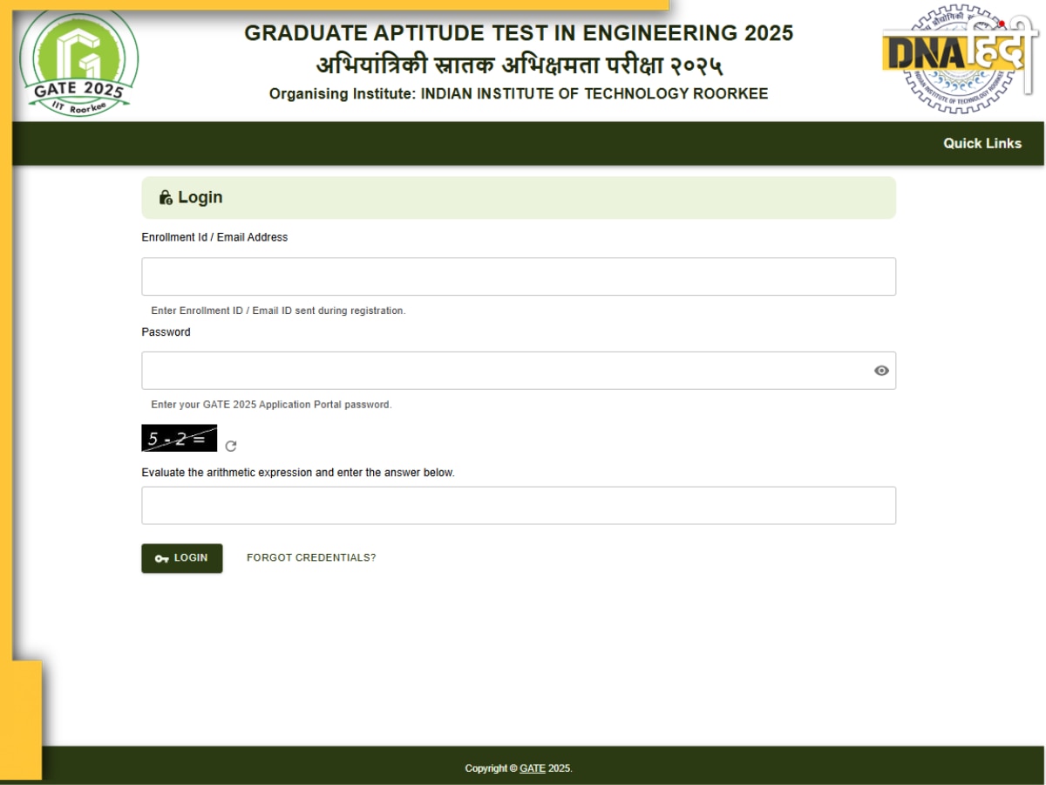Screen dimensions: 1046x785
Task: Toggle password visibility eye icon
Action: coord(881,371)
